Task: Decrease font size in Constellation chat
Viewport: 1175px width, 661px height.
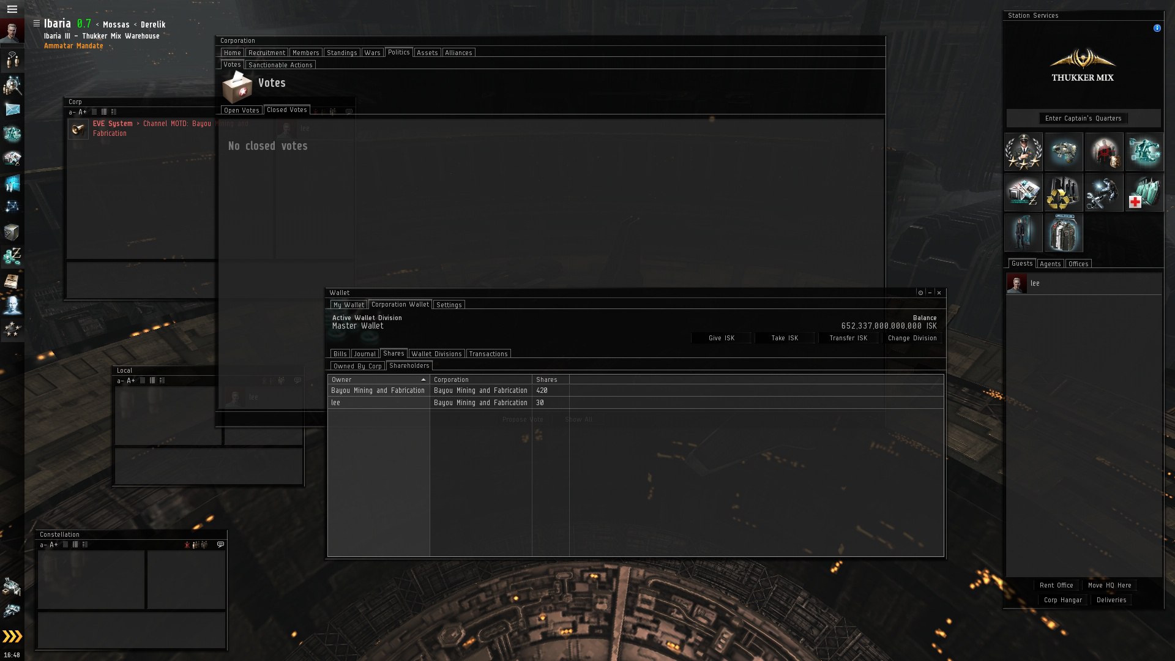Action: 43,545
